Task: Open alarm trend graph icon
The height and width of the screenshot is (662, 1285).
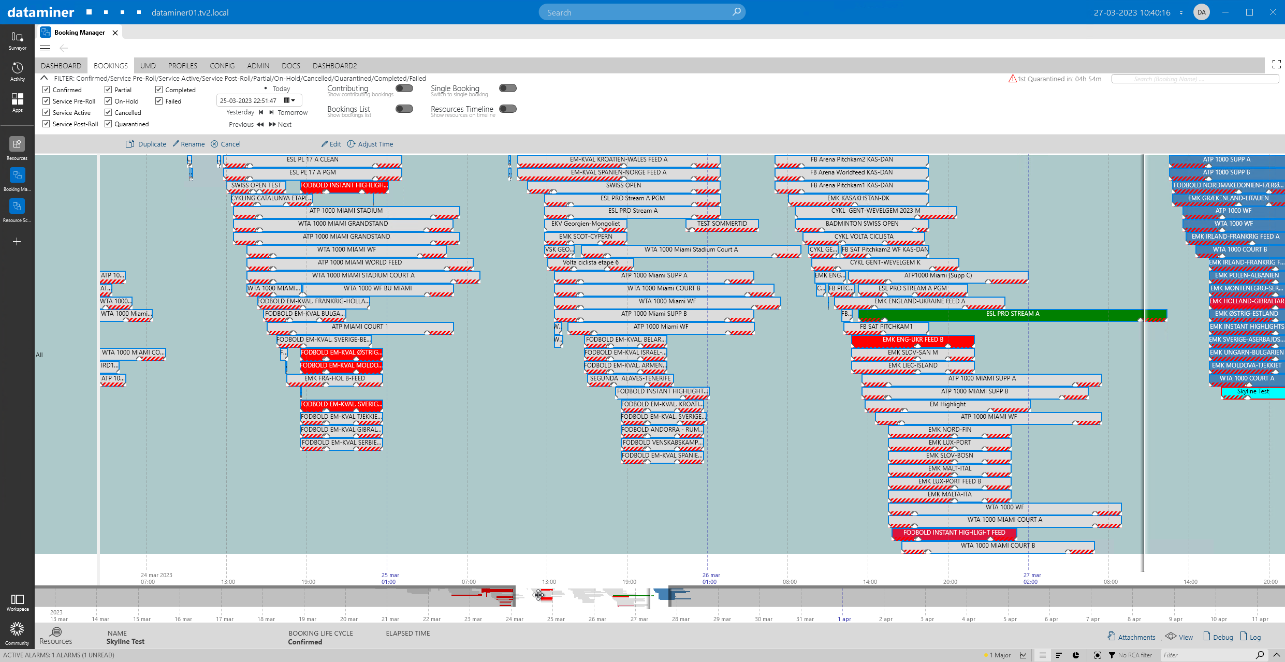Action: click(x=1023, y=655)
